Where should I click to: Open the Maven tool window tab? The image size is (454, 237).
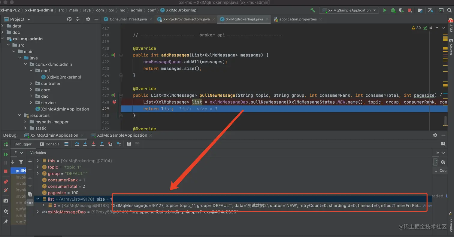pos(451,47)
